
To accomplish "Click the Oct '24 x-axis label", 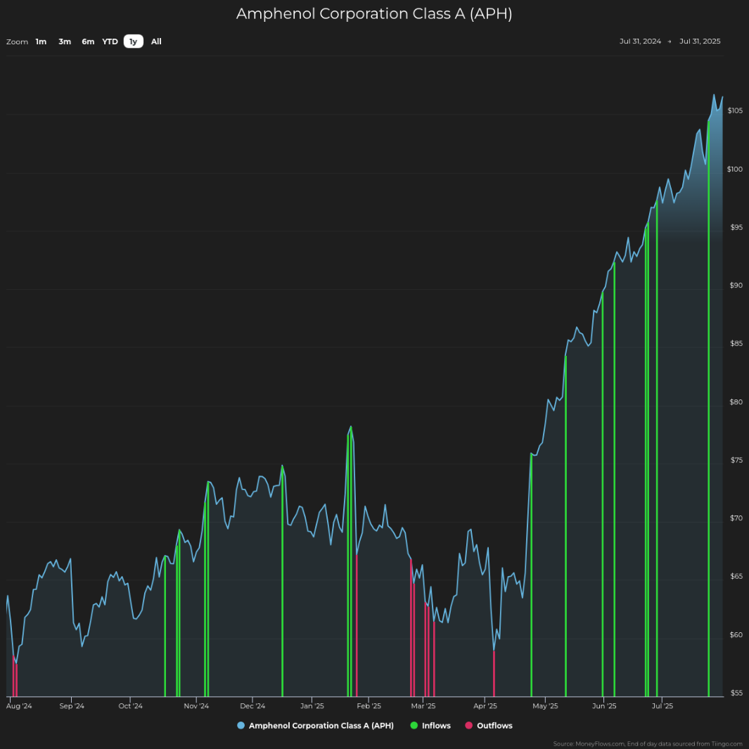I will pos(130,706).
